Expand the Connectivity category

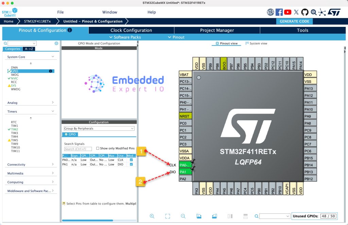31,165
